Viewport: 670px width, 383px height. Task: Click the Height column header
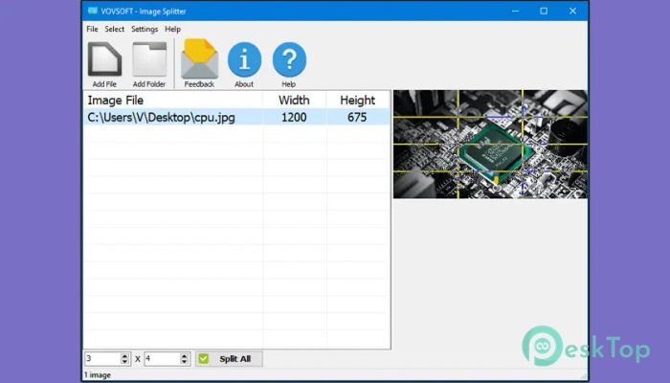pyautogui.click(x=358, y=100)
